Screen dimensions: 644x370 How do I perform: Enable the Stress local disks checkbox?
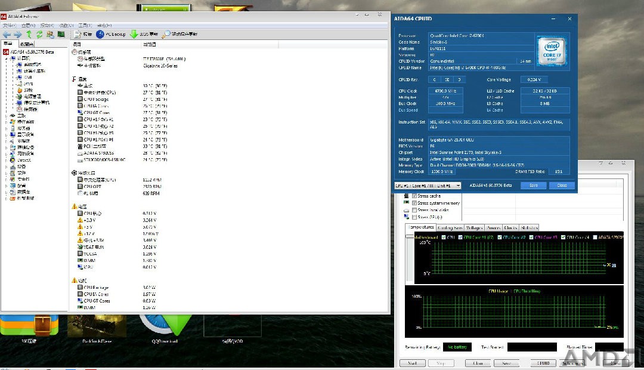(414, 210)
